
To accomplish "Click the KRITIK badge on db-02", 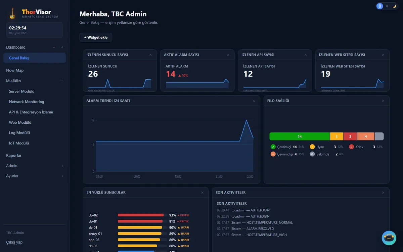I will (183, 215).
